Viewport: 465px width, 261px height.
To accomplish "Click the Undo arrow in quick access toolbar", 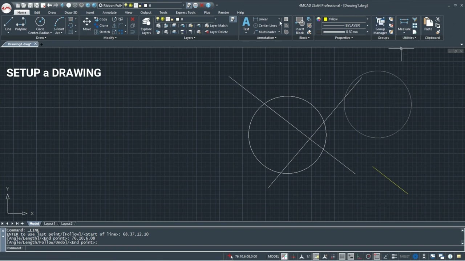I will (50, 5).
